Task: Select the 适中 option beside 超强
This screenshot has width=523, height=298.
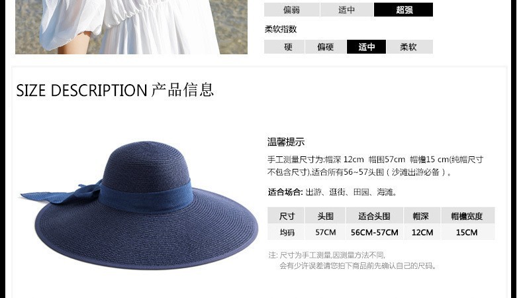Action: tap(346, 10)
